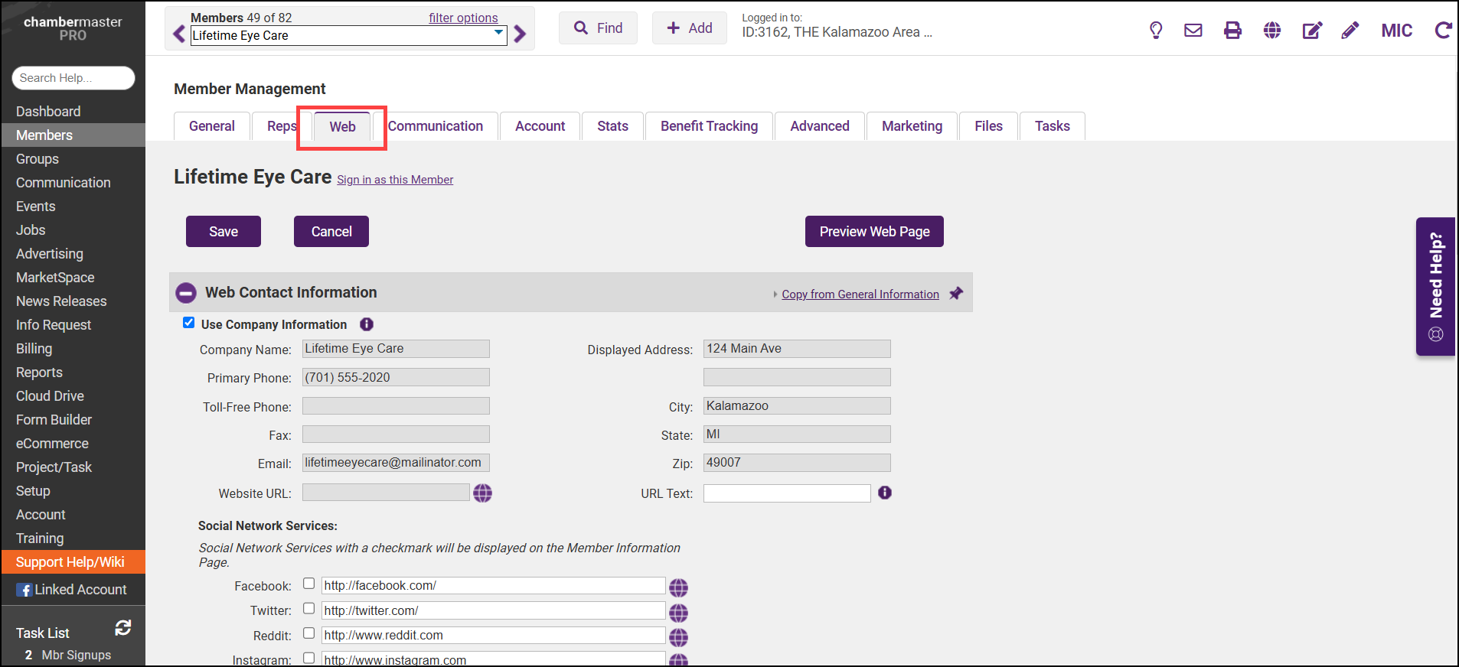Refresh the Task List
This screenshot has width=1459, height=667.
123,628
